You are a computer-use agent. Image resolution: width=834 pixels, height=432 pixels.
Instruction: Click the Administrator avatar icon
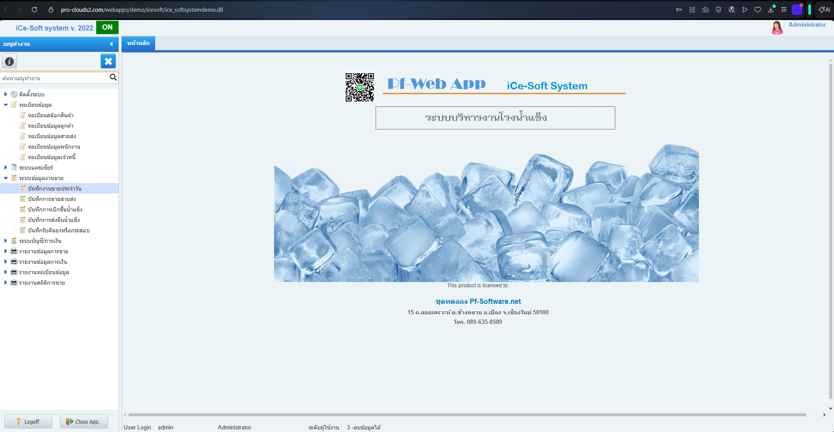tap(777, 28)
